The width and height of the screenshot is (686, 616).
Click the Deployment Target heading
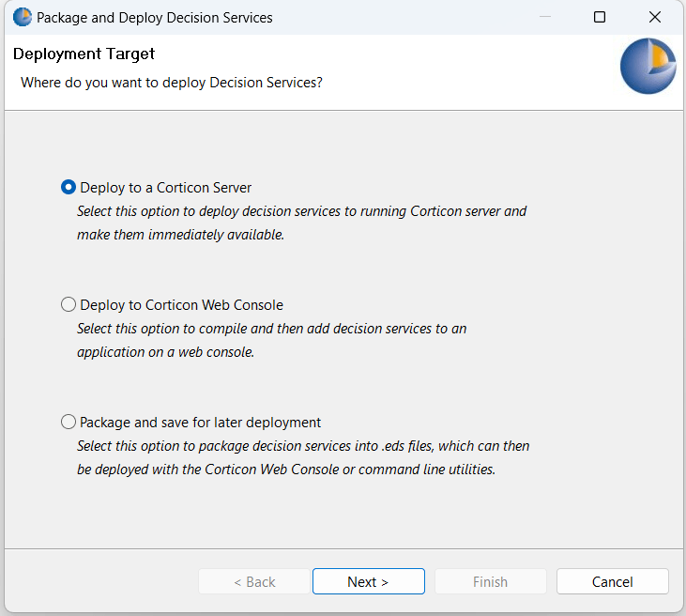coord(84,54)
